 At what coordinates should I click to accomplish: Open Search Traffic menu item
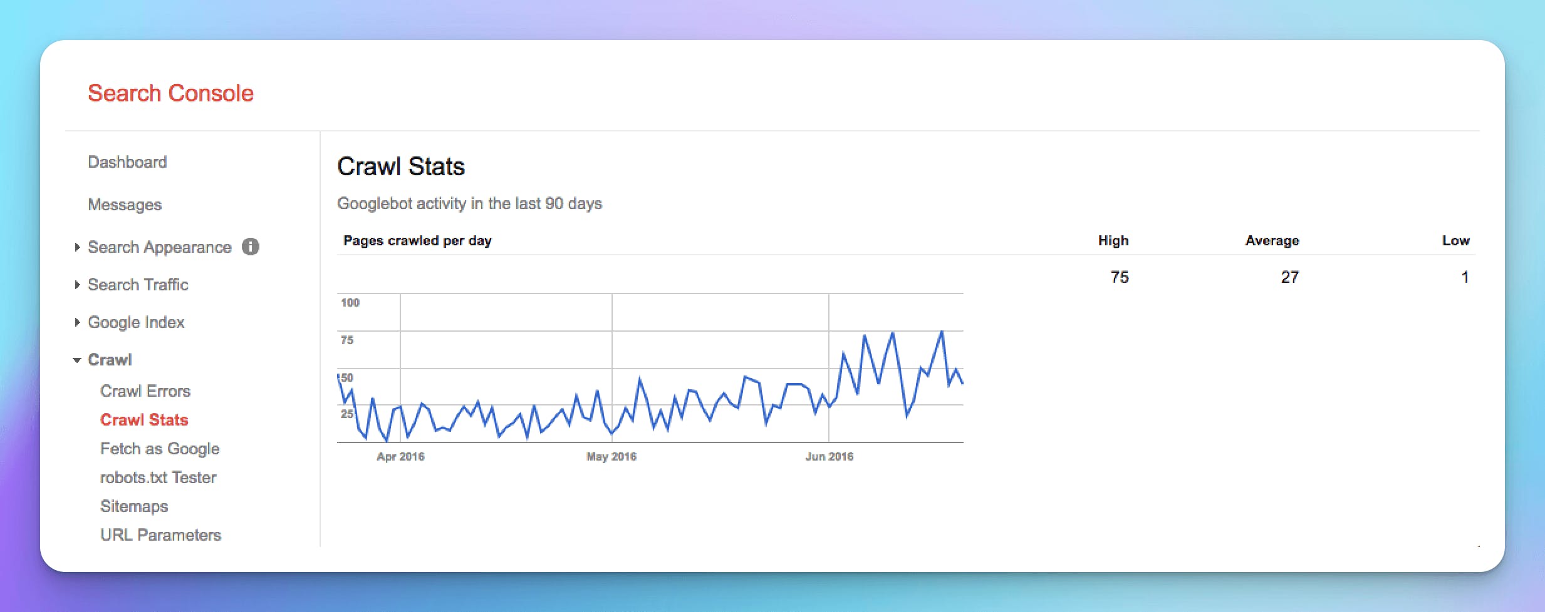pyautogui.click(x=138, y=285)
